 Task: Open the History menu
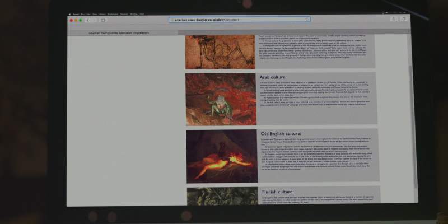[102, 15]
